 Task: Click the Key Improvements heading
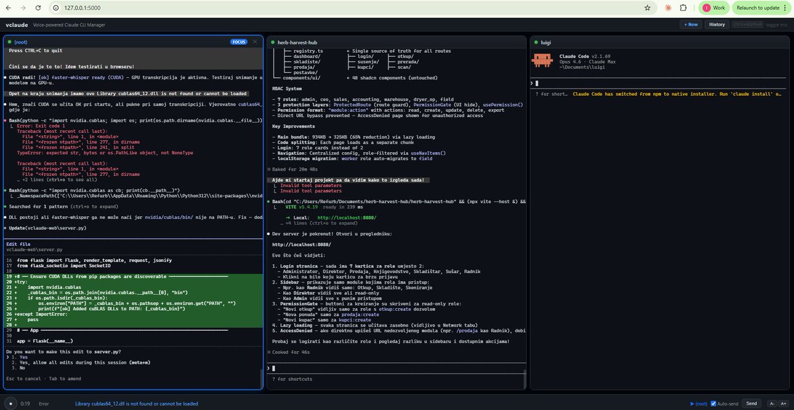coord(292,126)
